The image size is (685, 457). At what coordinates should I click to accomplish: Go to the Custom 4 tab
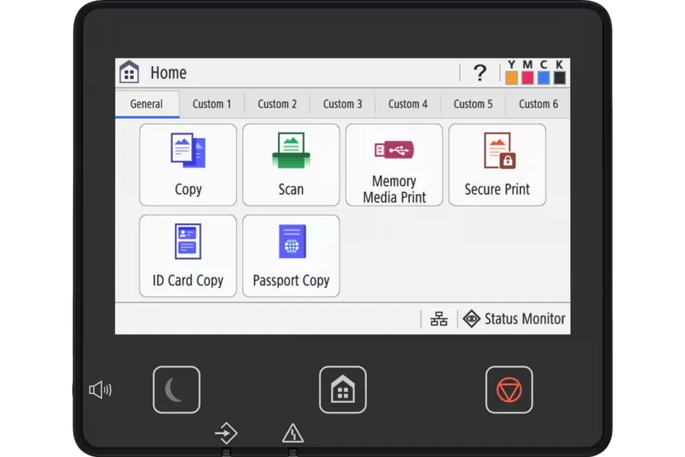pos(408,104)
